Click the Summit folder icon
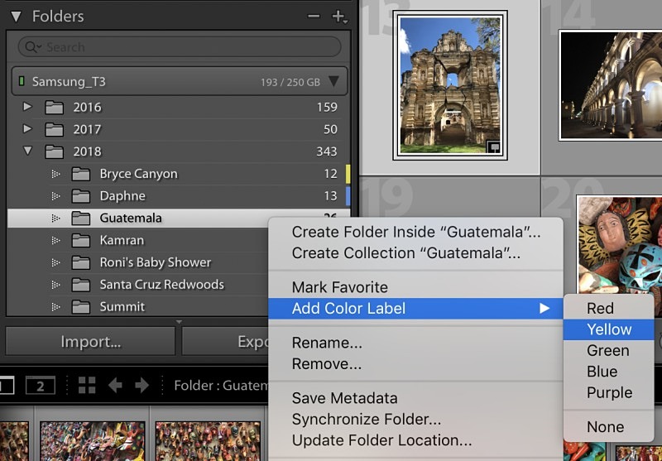This screenshot has width=662, height=461. pyautogui.click(x=80, y=307)
